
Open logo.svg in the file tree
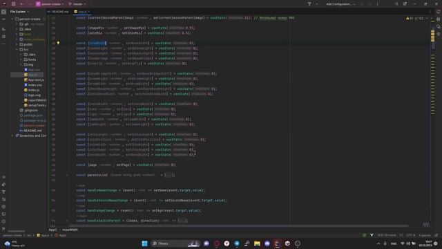pos(32,95)
